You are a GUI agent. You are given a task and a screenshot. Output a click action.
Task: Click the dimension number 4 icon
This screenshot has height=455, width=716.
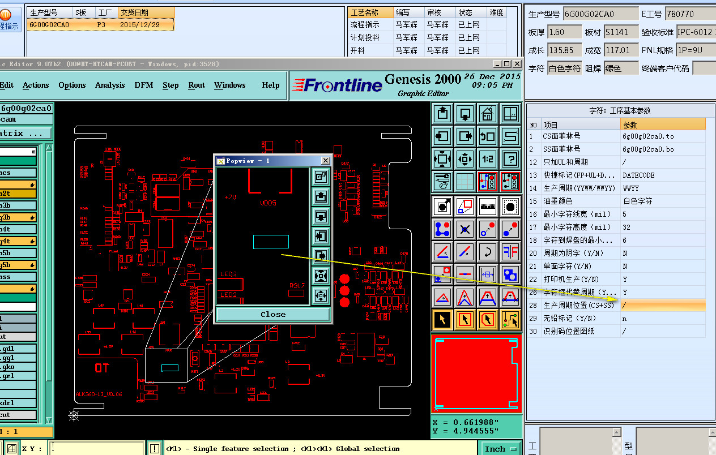[487, 274]
